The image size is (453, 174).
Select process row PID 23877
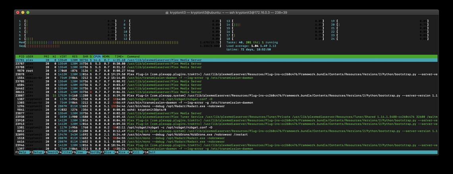pyautogui.click(x=226, y=113)
